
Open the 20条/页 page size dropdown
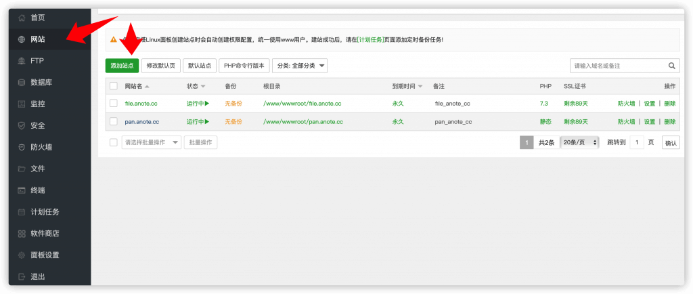[579, 142]
